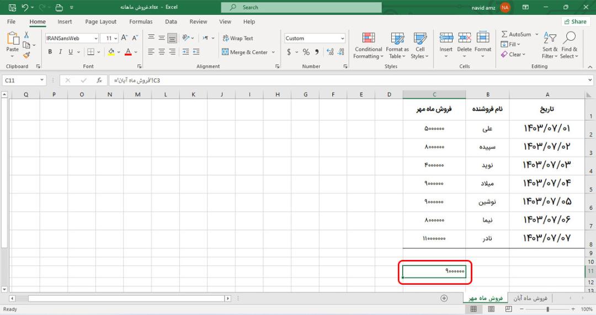Click the Search box in the title bar

(x=301, y=7)
